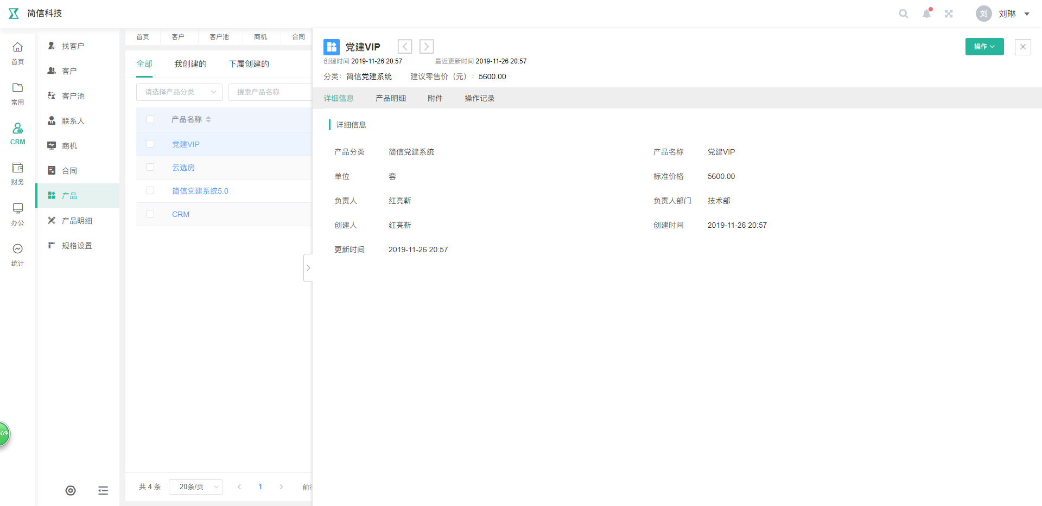This screenshot has height=506, width=1042.
Task: Switch to the 我创建的 tab
Action: pos(190,63)
